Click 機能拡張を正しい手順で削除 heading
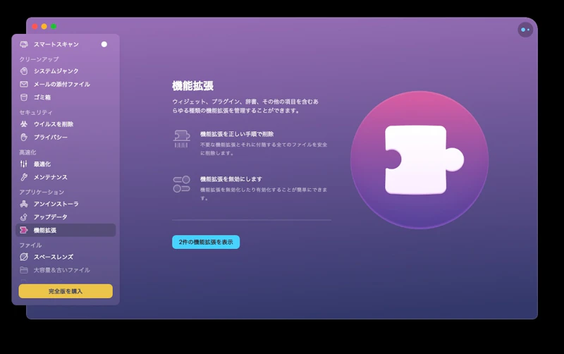The height and width of the screenshot is (354, 564). [237, 134]
